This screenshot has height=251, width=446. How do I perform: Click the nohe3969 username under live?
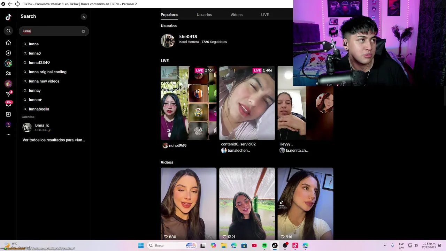pos(178,145)
